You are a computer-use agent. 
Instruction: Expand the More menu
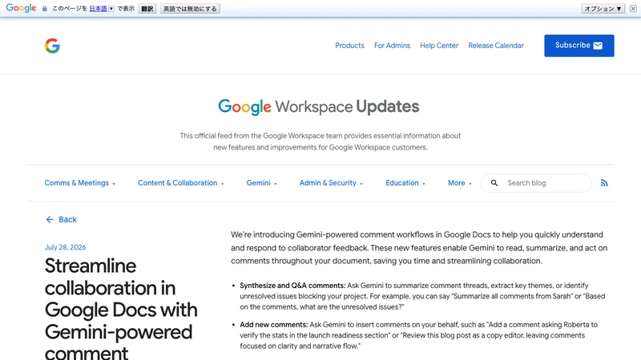click(x=460, y=183)
